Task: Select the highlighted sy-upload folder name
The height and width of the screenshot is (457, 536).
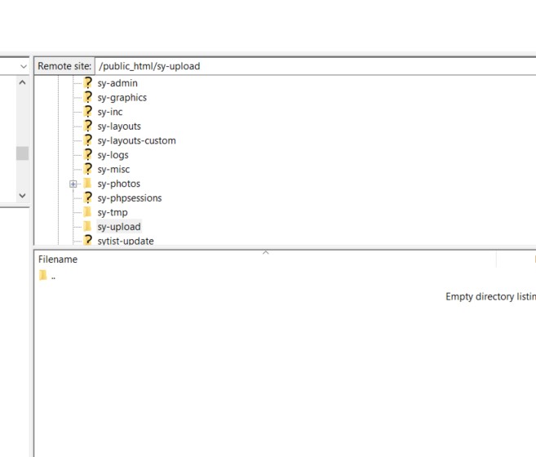Action: [x=119, y=227]
